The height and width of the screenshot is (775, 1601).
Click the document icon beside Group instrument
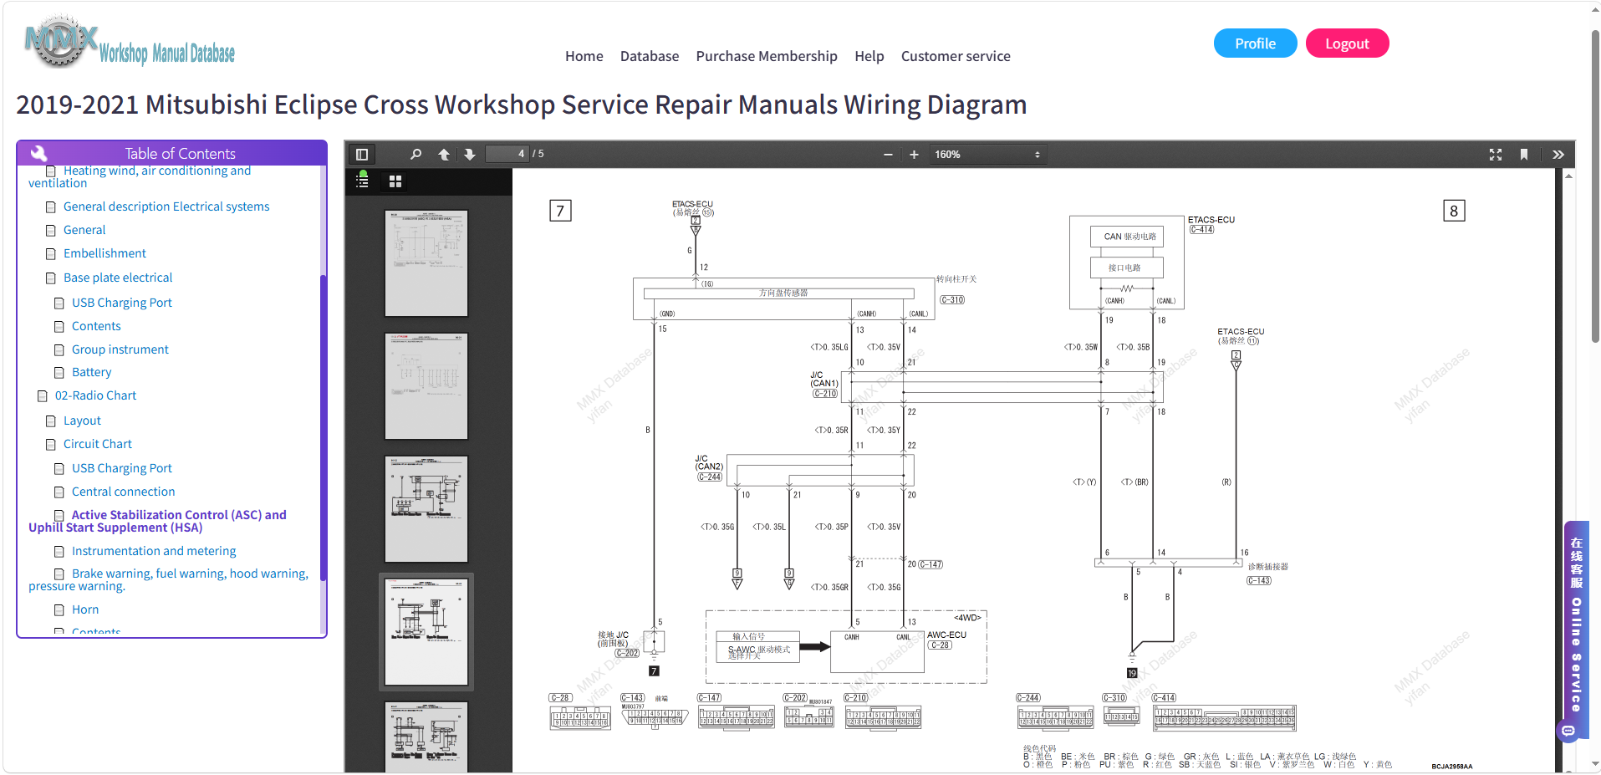pos(59,350)
